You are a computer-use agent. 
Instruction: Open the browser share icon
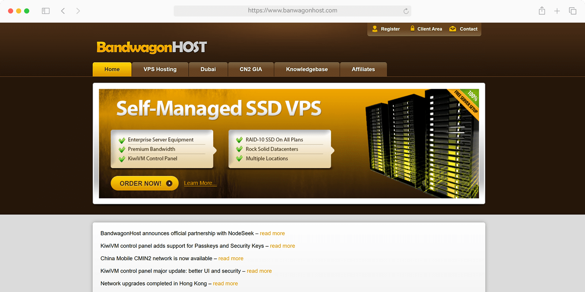point(542,11)
